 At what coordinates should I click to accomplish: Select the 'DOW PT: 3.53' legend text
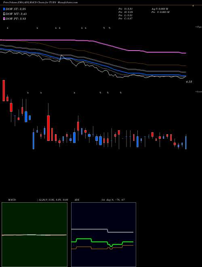[16, 19]
